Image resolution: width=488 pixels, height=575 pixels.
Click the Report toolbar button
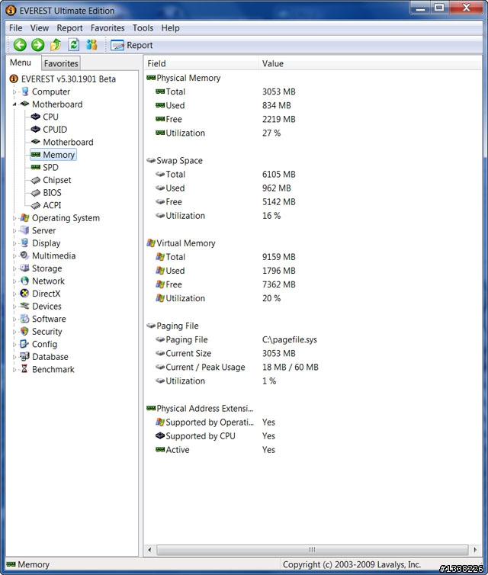[132, 45]
